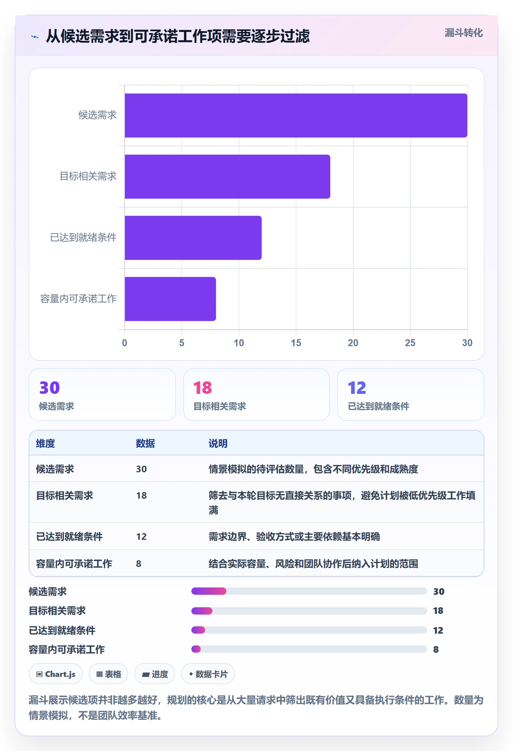Click the description starting 结合实际容量、风险
Viewport: 513px width, 751px height.
[x=313, y=564]
